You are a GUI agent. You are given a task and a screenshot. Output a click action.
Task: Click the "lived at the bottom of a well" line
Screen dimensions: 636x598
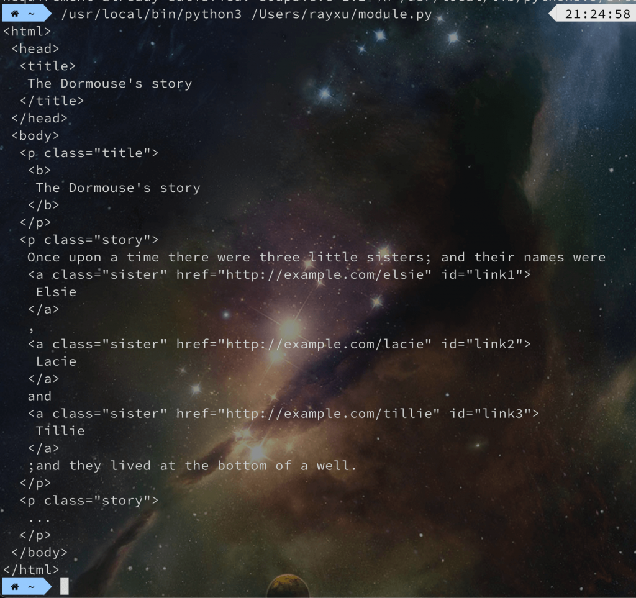(x=193, y=466)
